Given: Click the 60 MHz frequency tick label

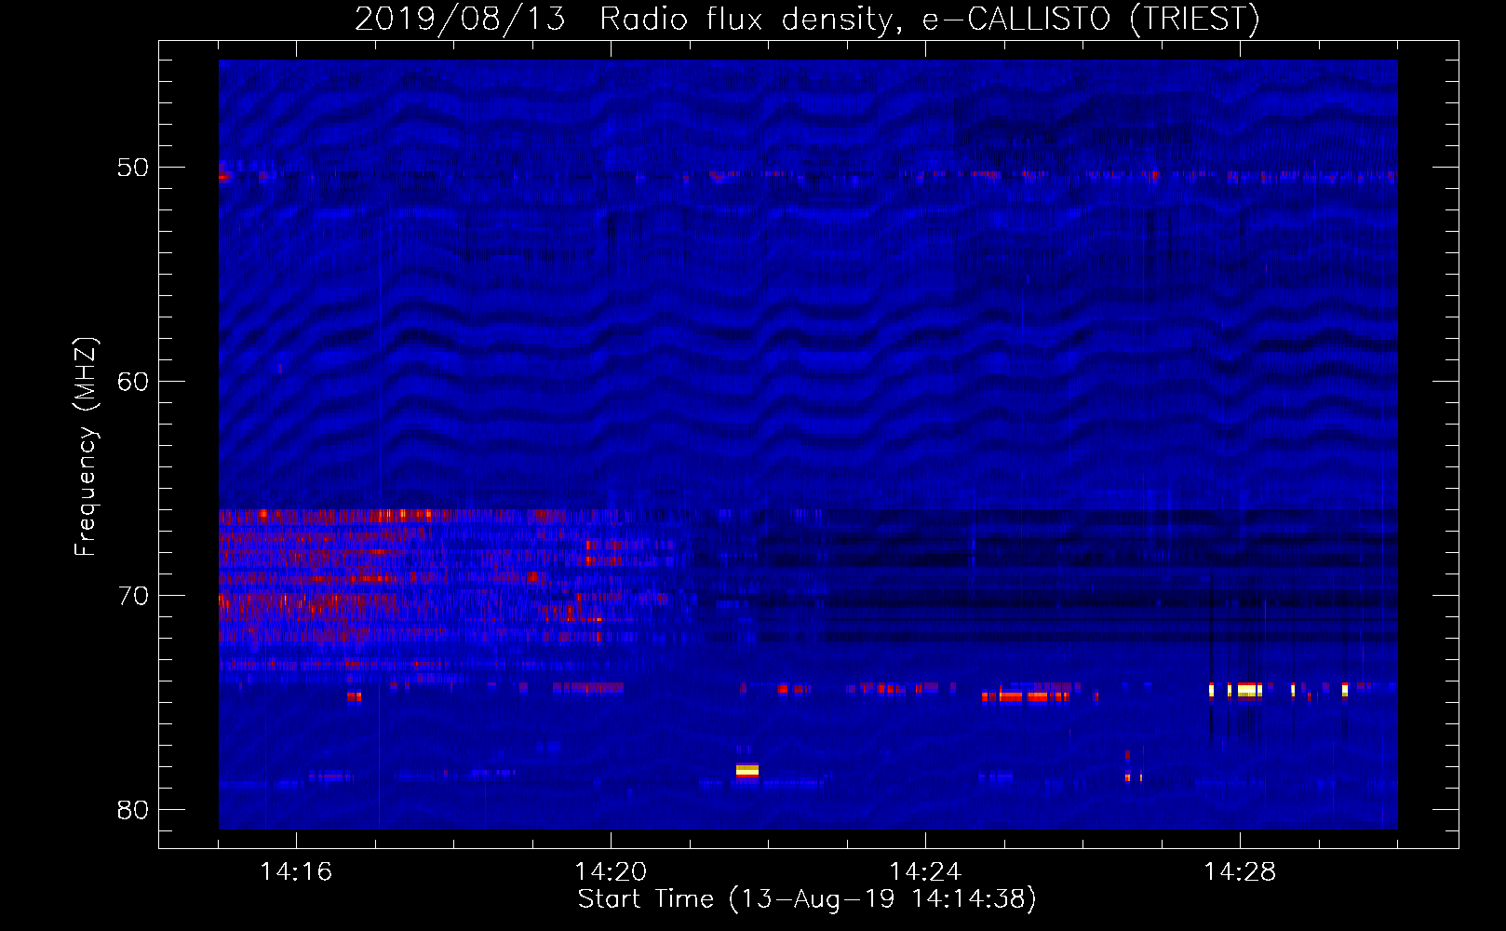Looking at the screenshot, I should (133, 382).
